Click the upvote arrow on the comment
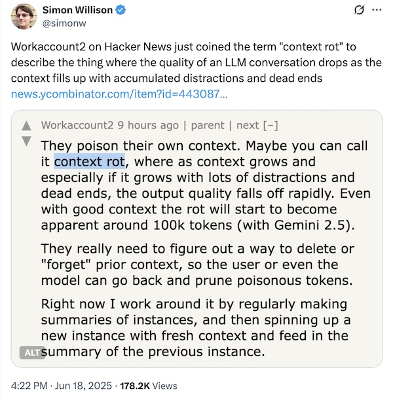This screenshot has width=393, height=400. click(x=26, y=126)
